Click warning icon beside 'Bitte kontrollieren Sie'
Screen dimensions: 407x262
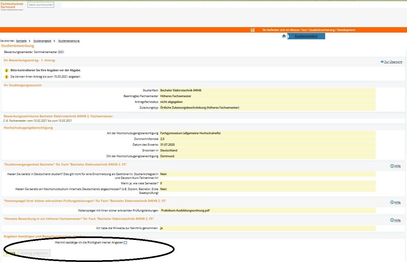[x=6, y=70]
